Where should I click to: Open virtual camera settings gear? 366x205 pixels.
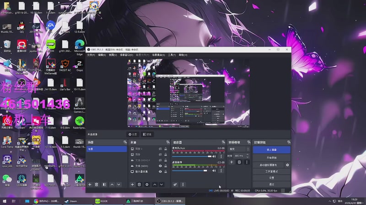pyautogui.click(x=287, y=165)
